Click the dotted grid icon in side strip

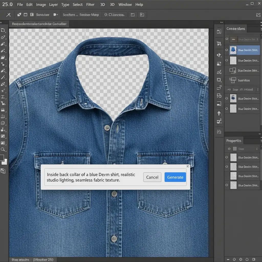pos(219,132)
